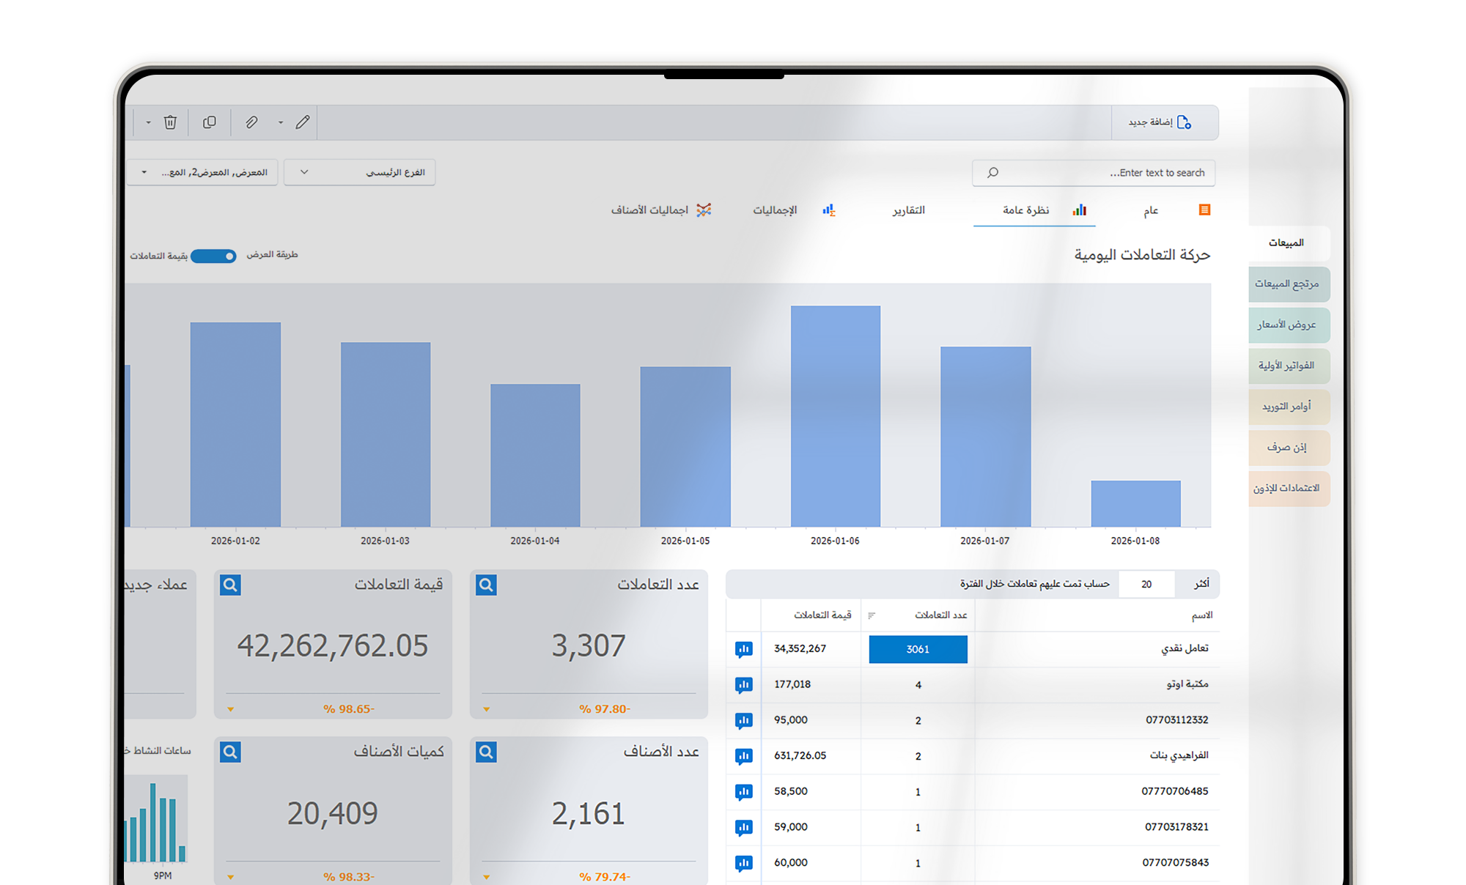This screenshot has width=1466, height=885.
Task: Open عروض الأسعار from the sidebar
Action: pos(1288,325)
